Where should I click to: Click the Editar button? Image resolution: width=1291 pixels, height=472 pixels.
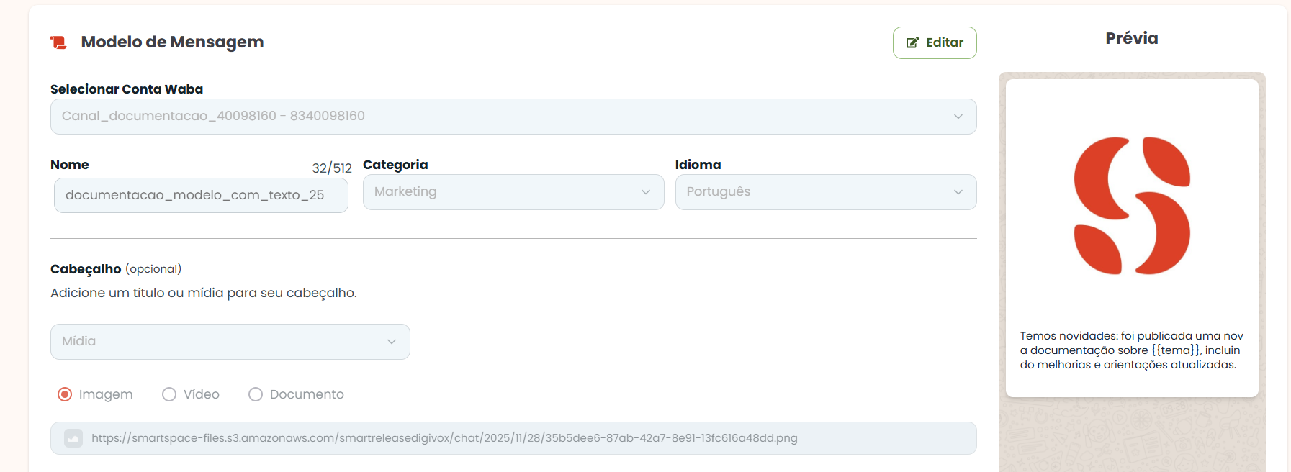coord(935,42)
